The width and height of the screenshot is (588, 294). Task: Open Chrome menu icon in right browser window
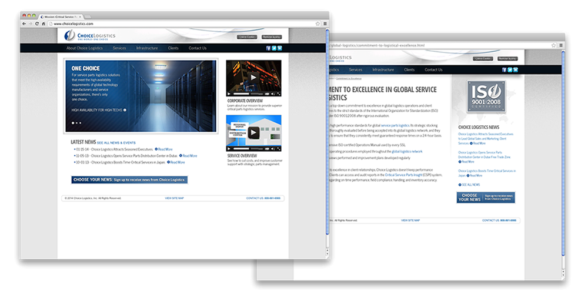[560, 45]
